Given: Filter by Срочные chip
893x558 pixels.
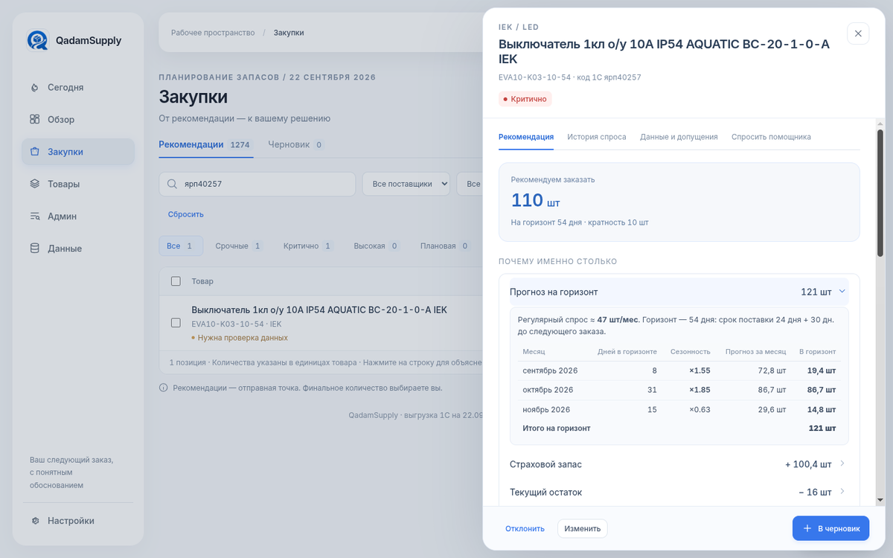Looking at the screenshot, I should point(239,246).
